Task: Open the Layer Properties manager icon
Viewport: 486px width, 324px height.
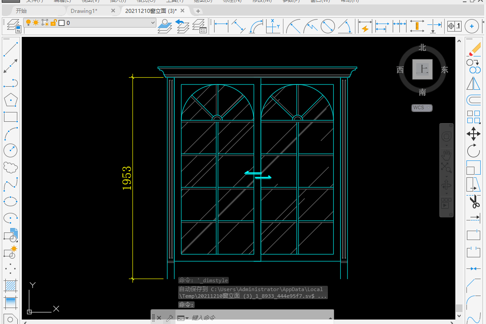Action: click(14, 26)
